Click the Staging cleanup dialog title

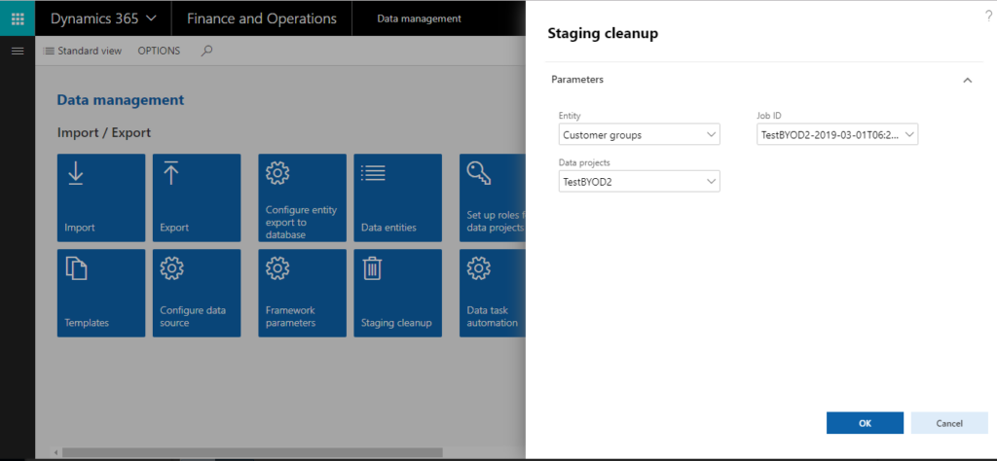[602, 34]
